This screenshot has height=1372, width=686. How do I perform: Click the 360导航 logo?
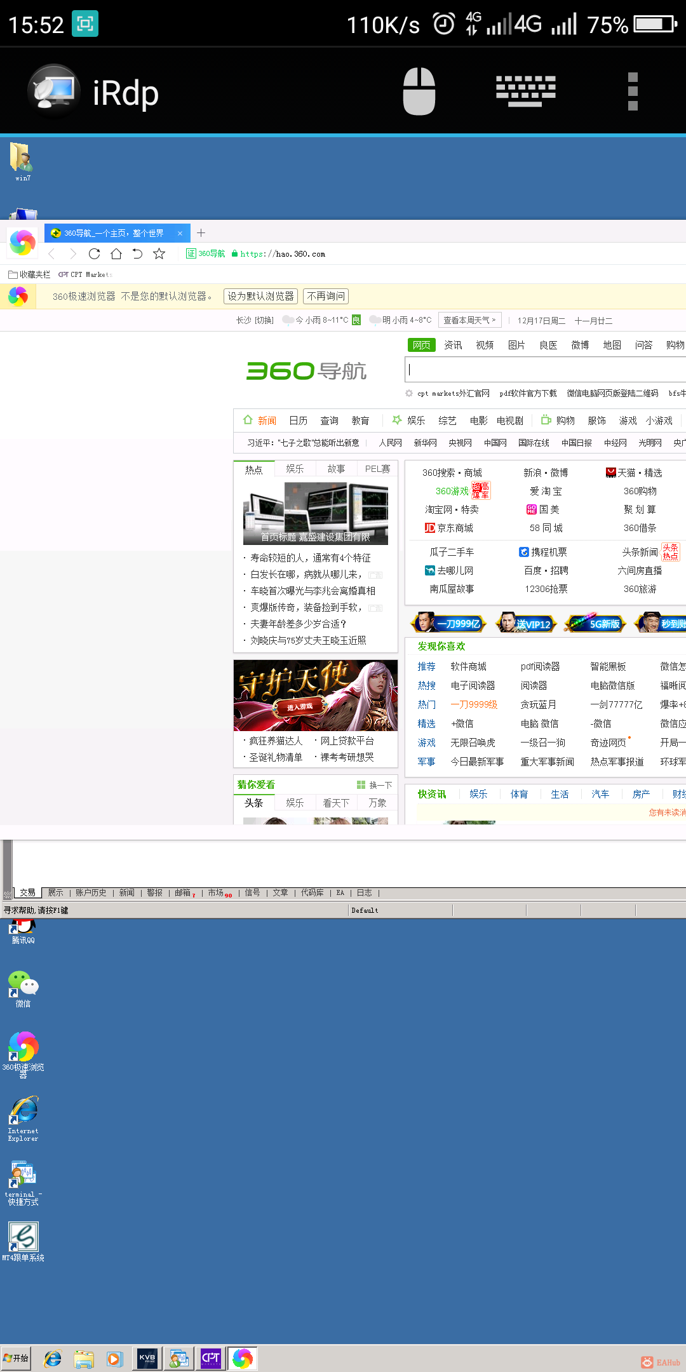[306, 371]
